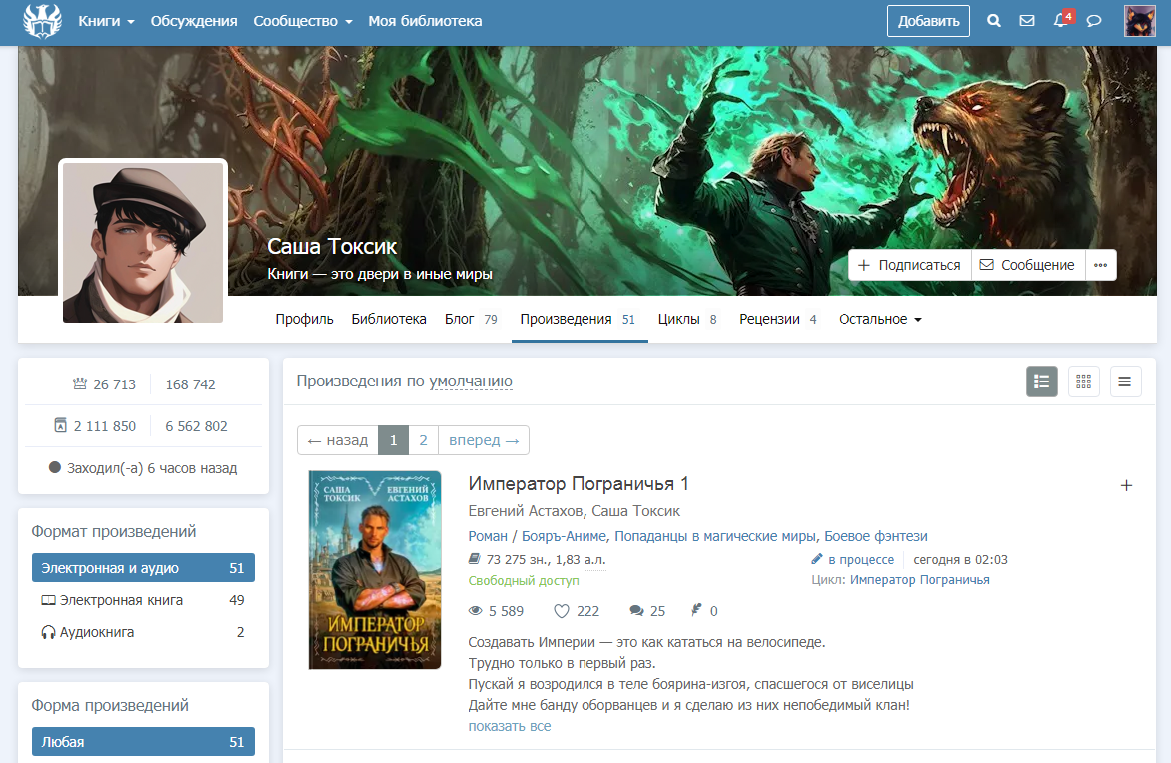This screenshot has width=1171, height=763.
Task: Expand the Остальное profile dropdown
Action: point(880,320)
